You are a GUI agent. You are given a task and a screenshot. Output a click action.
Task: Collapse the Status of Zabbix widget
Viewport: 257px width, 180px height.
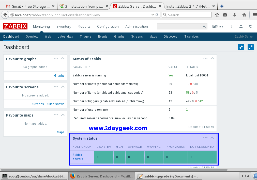[x=212, y=58]
